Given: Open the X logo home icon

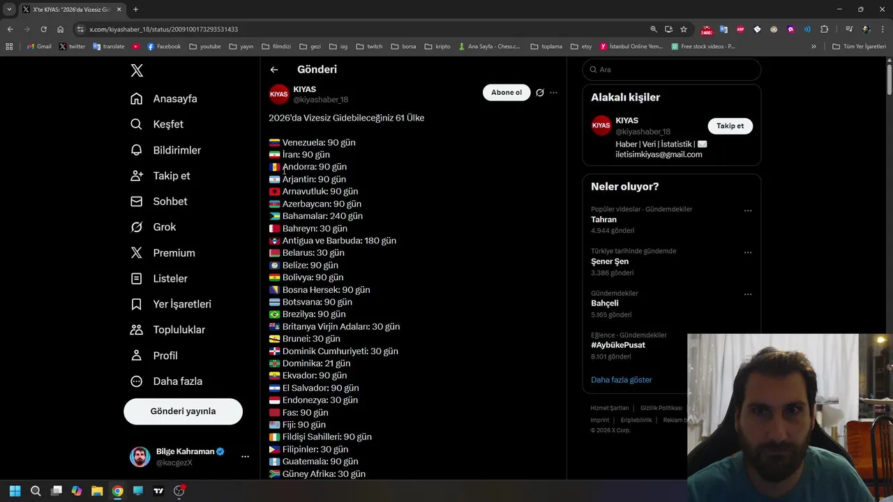Looking at the screenshot, I should (137, 70).
